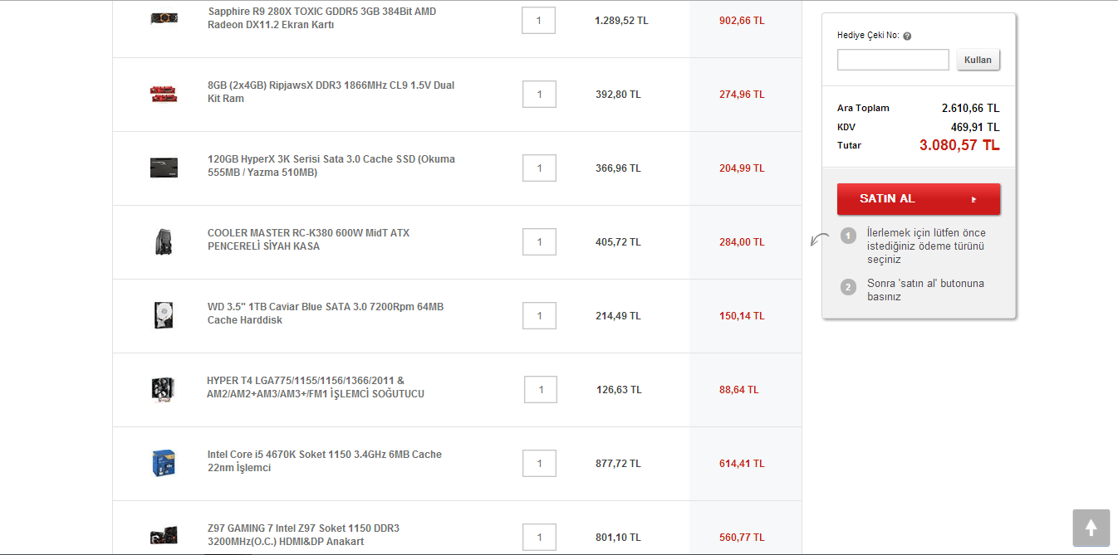This screenshot has width=1118, height=555.
Task: Click quantity field for Intel Core i5 4670K
Action: coord(539,463)
